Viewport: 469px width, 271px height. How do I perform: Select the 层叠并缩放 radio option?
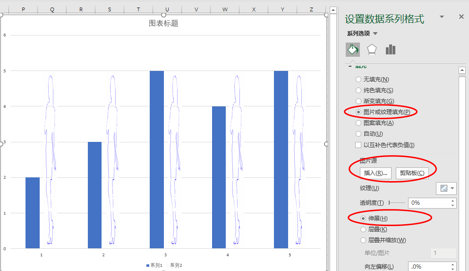(x=363, y=240)
